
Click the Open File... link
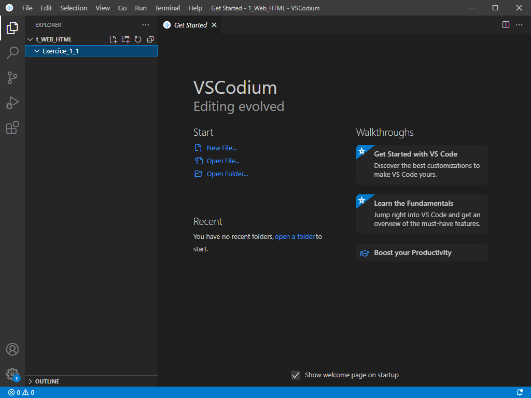(223, 161)
